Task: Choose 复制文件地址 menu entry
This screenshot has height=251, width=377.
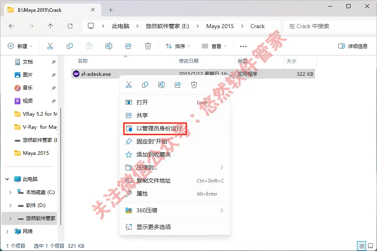Action: point(175,181)
